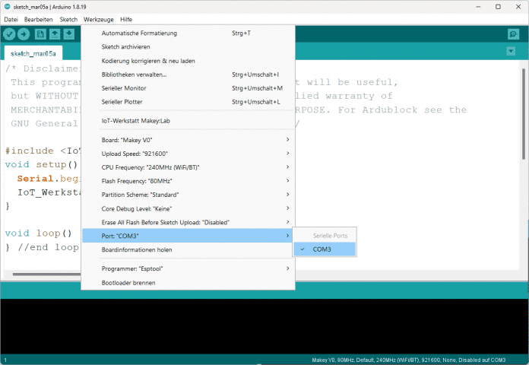
Task: Switch to the sketch_mar05a tab
Action: point(33,53)
